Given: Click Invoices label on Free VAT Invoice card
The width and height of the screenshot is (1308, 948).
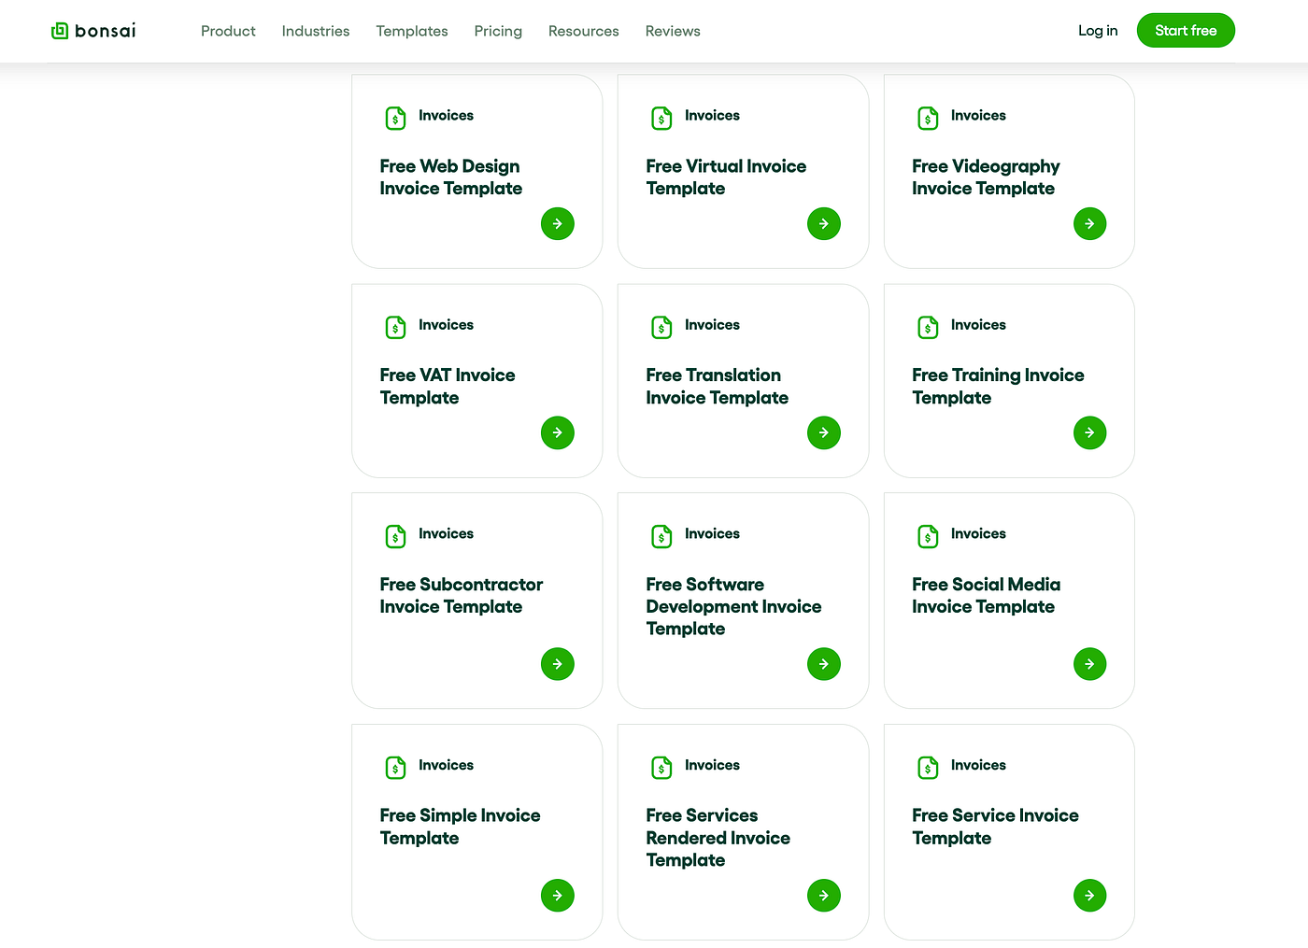Looking at the screenshot, I should tap(446, 325).
